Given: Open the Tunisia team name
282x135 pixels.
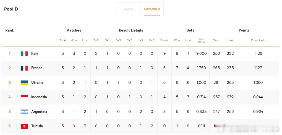Looking at the screenshot, I should coord(37,126).
